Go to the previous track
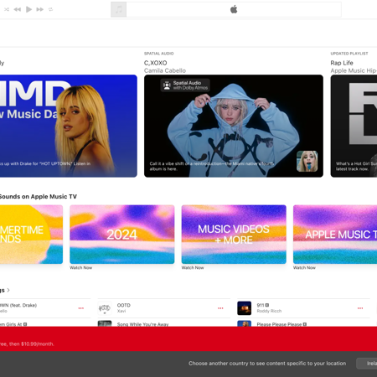This screenshot has width=377, height=377. pos(18,9)
